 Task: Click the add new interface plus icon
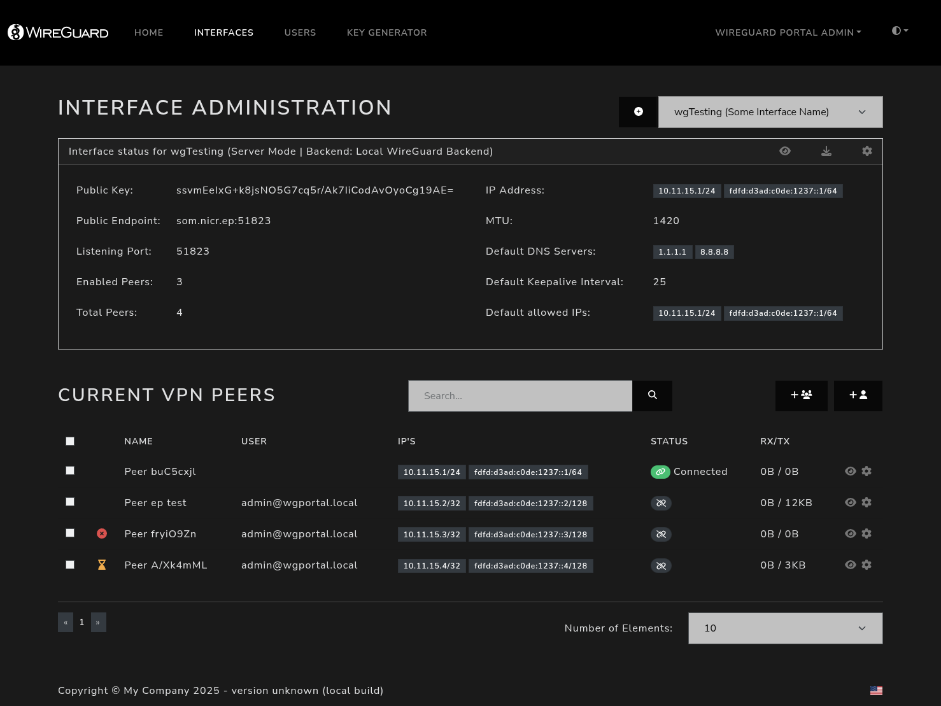638,112
